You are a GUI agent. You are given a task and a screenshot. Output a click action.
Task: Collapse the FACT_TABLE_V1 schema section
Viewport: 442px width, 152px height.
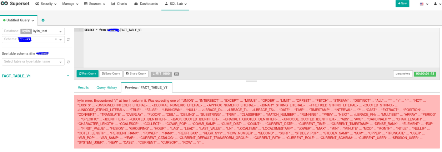[68, 76]
